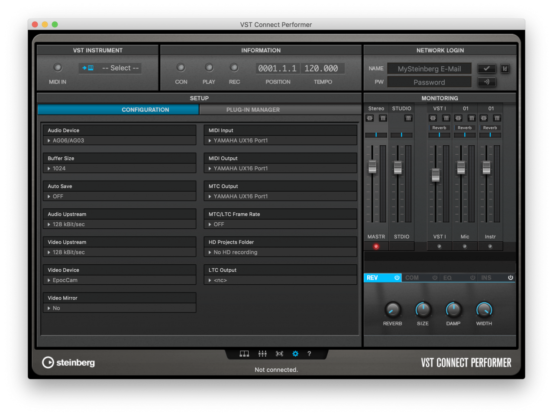Click the steinberg logo
Screen dimensions: 553x416
[68, 362]
